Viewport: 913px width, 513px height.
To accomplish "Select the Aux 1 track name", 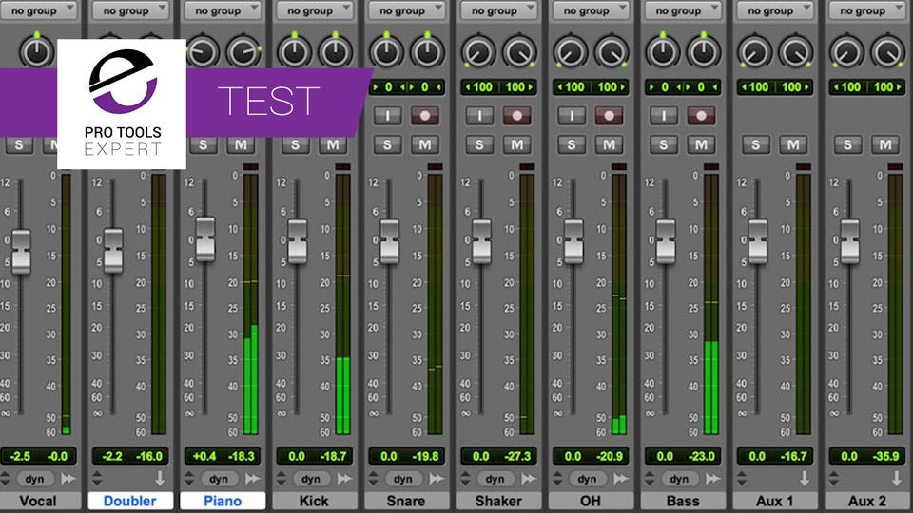I will point(774,501).
